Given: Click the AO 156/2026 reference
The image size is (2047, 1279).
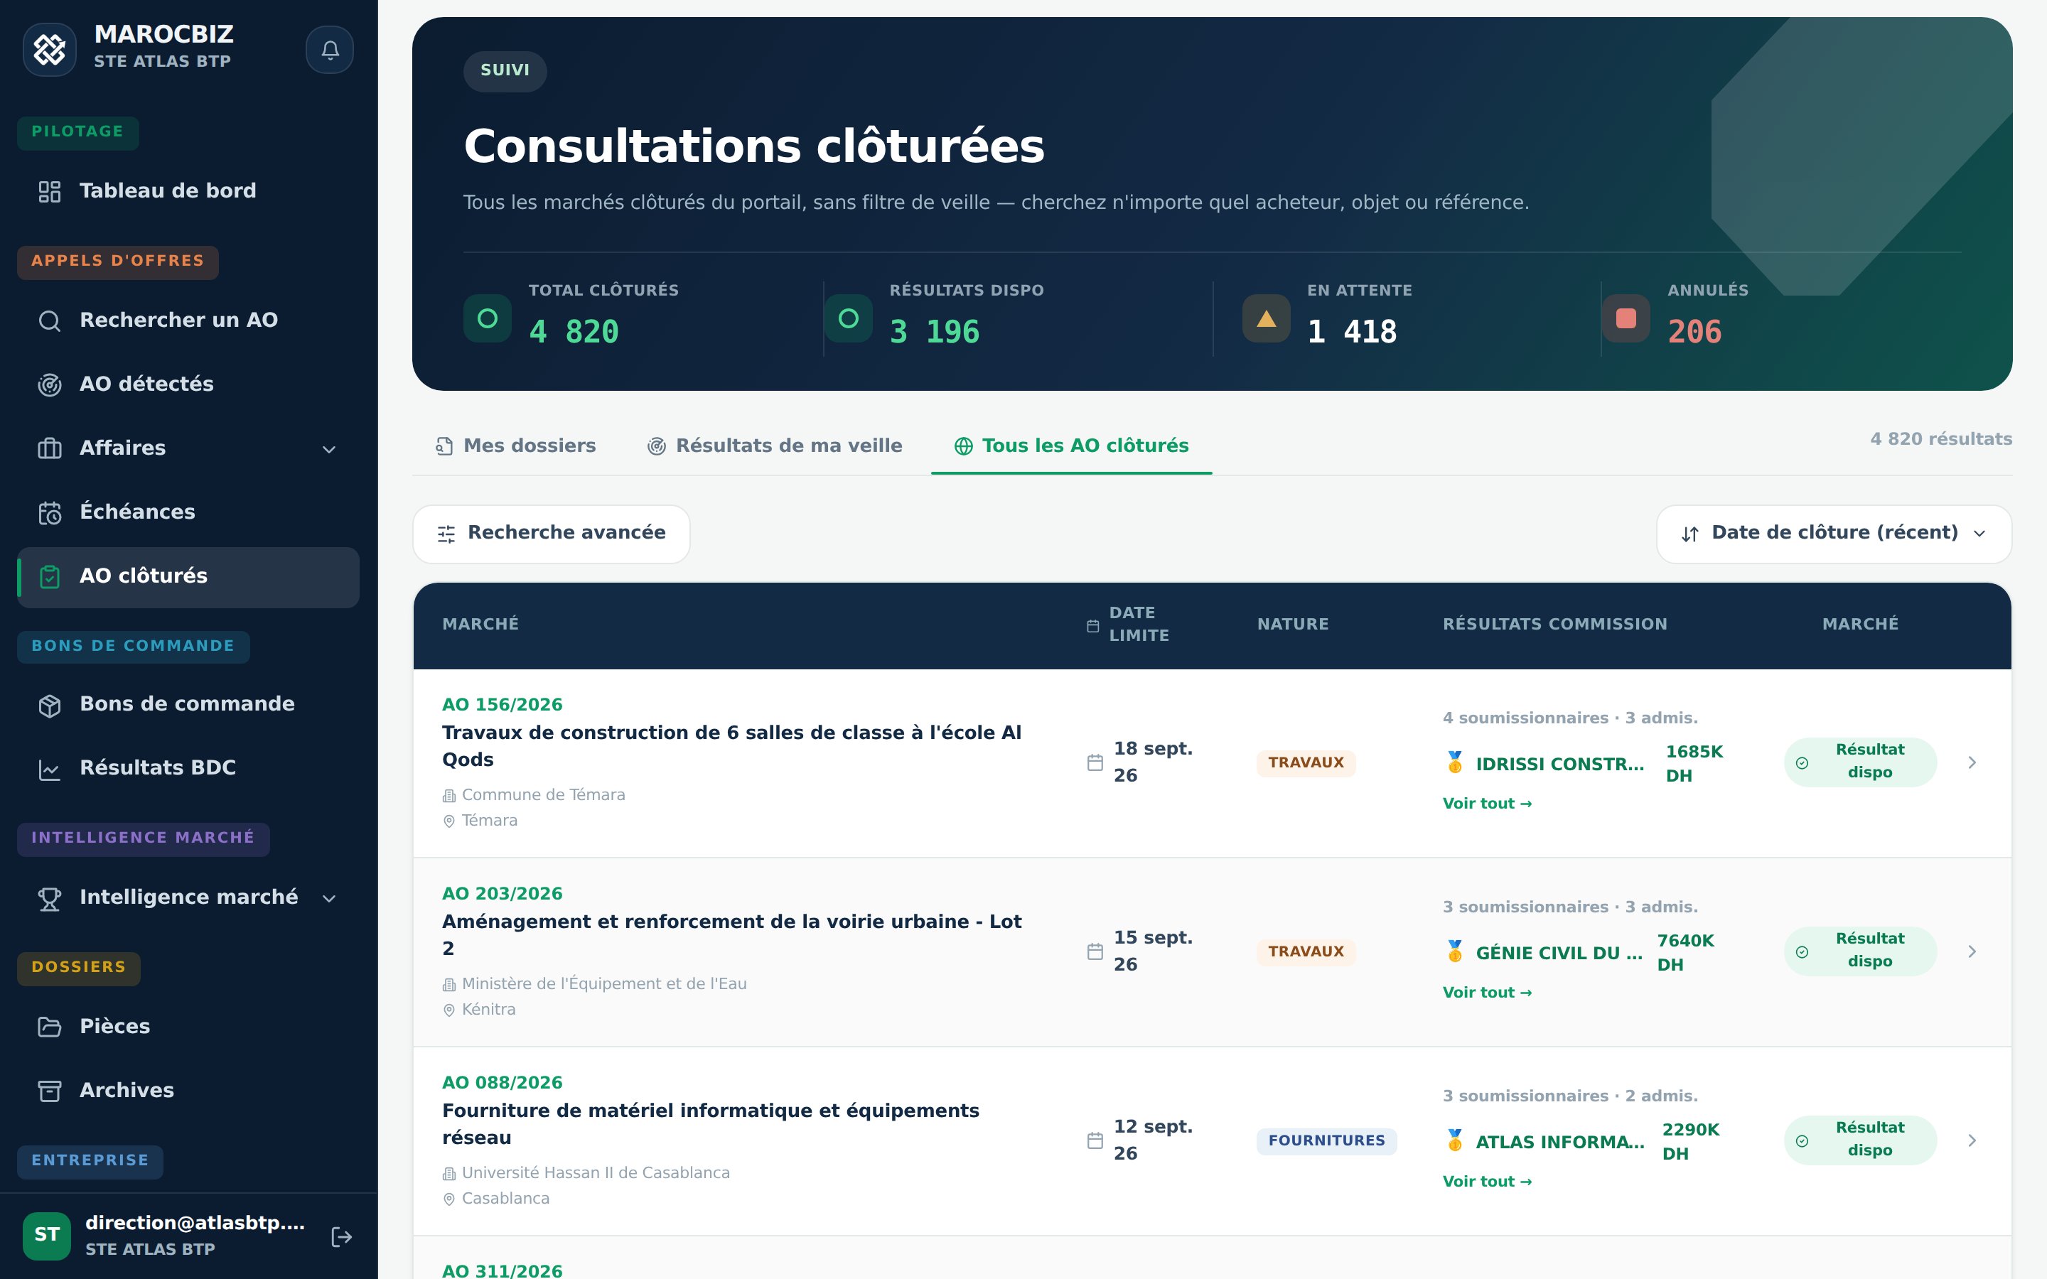Looking at the screenshot, I should tap(503, 705).
